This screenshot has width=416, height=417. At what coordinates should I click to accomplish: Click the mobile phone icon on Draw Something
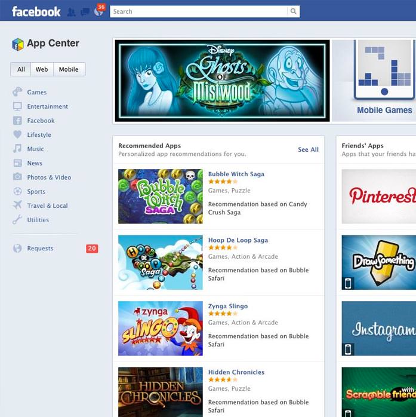348,283
